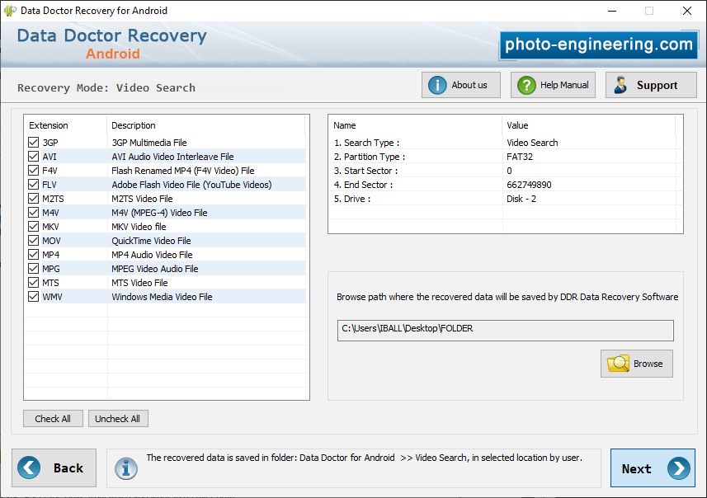Close the Data Doctor Recovery window

686,11
